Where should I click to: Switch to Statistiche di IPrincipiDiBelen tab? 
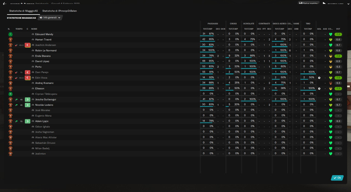tap(60, 11)
